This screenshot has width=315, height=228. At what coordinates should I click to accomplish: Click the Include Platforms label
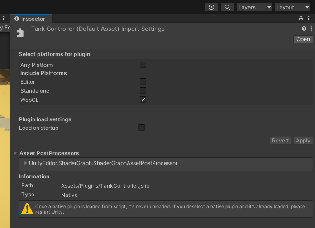[43, 73]
